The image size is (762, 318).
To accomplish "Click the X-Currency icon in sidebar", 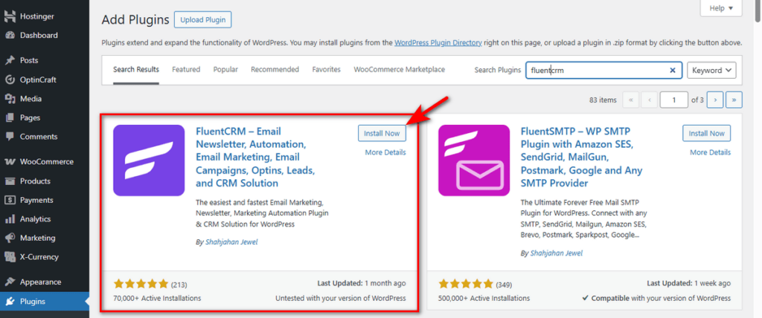I will tap(10, 257).
